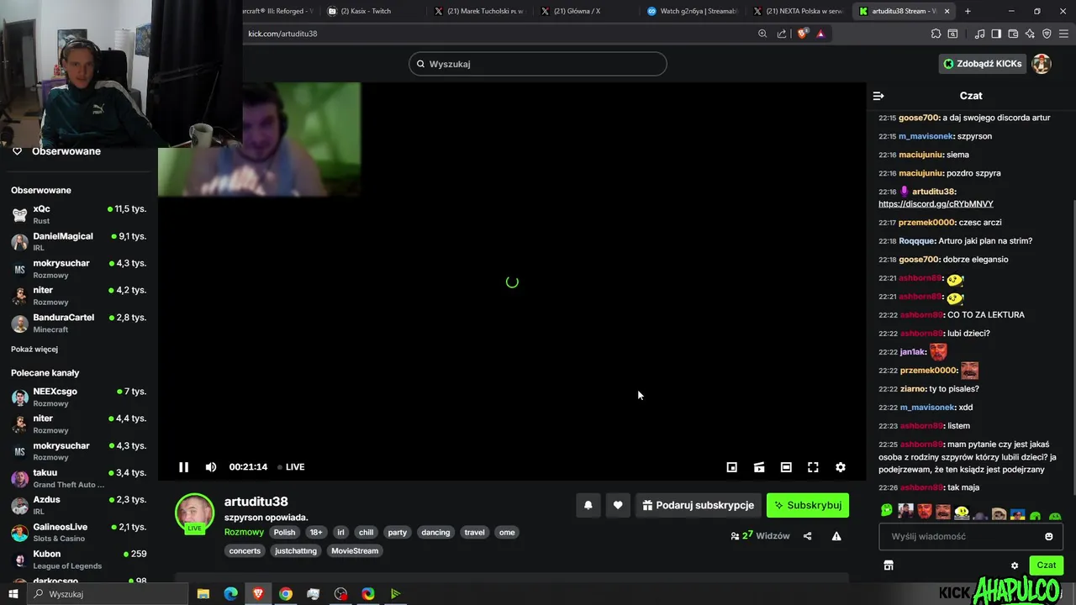Open Azdus recommended channel
This screenshot has height=605, width=1076.
point(78,505)
